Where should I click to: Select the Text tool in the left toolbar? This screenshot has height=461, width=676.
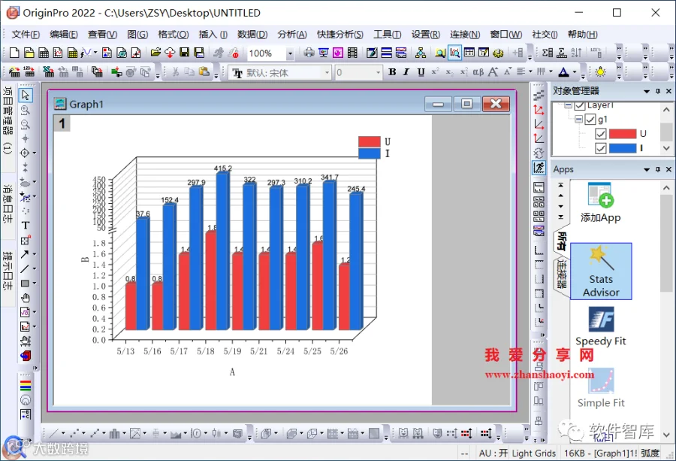[x=26, y=226]
